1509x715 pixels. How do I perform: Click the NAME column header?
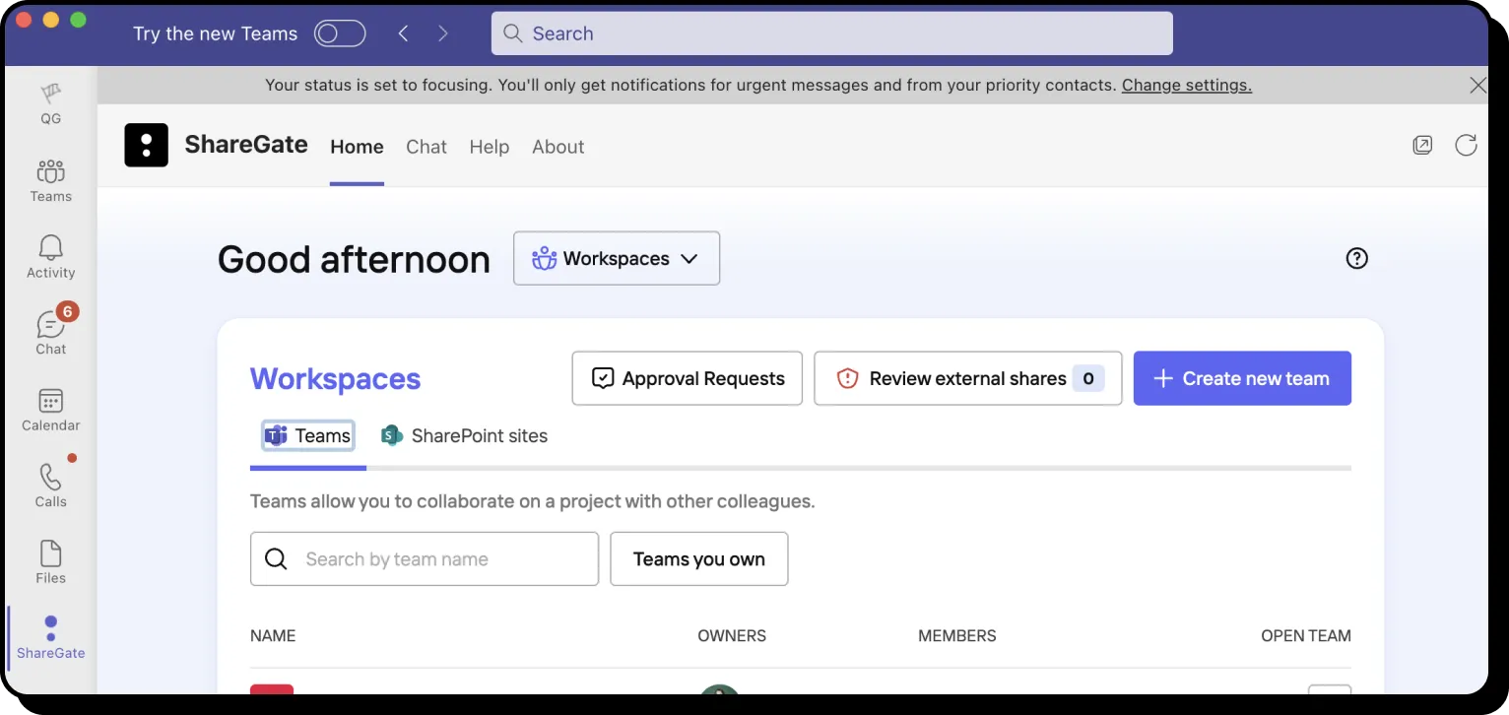click(273, 636)
